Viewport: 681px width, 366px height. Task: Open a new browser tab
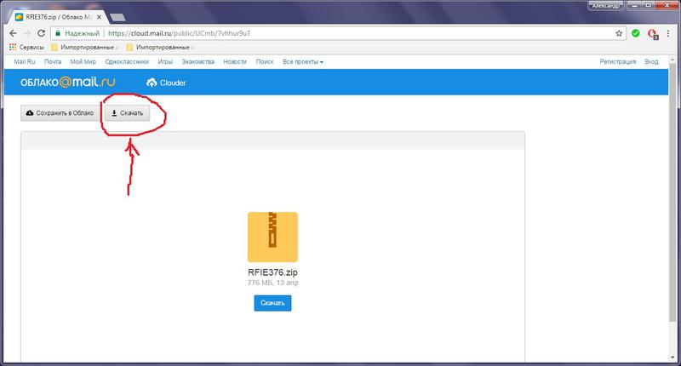117,17
